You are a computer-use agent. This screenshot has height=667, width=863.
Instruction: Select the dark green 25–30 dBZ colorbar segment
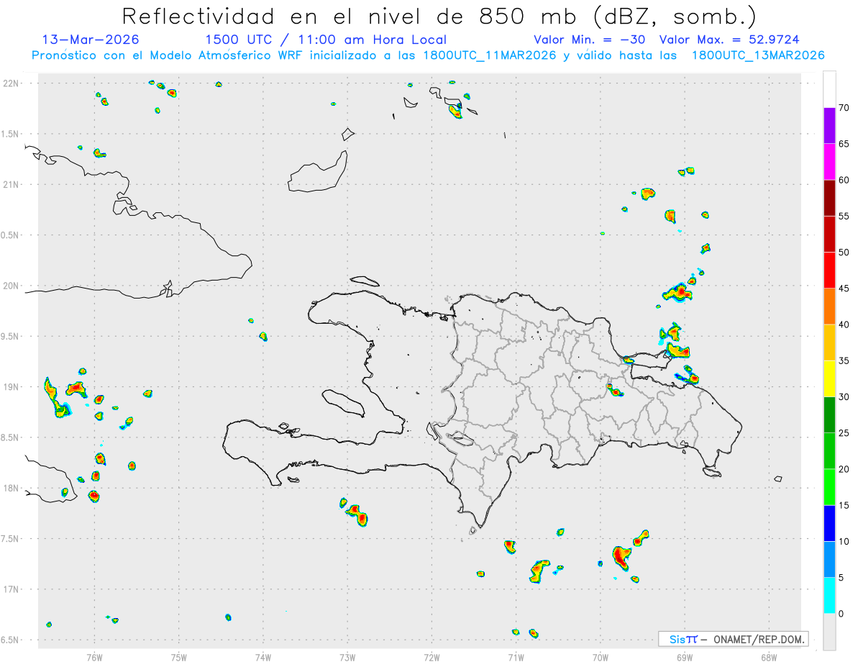(x=829, y=414)
